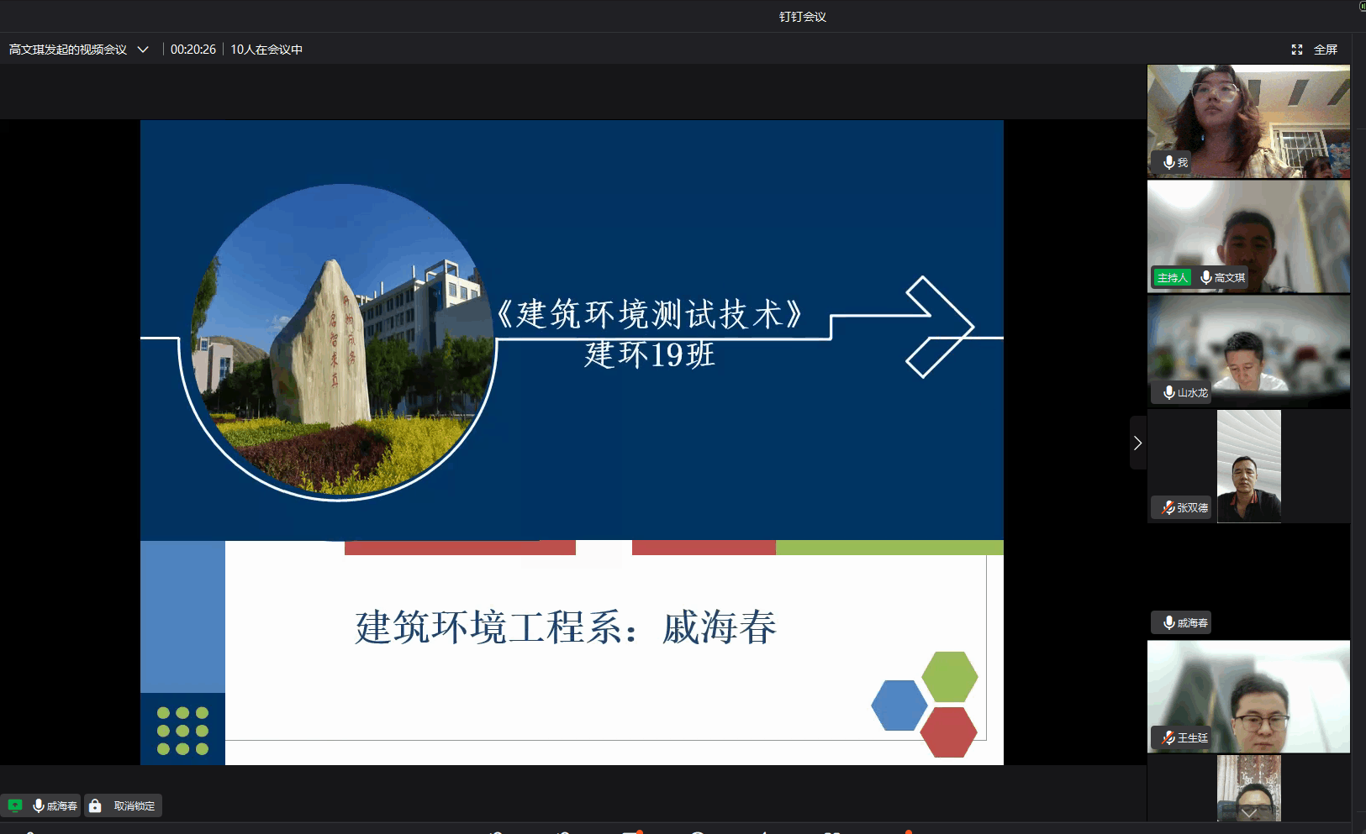Click 张双德's muted microphone icon

coord(1168,507)
